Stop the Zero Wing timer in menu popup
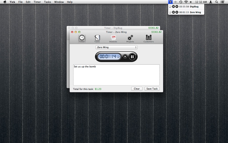The height and width of the screenshot is (143, 228). 177,12
